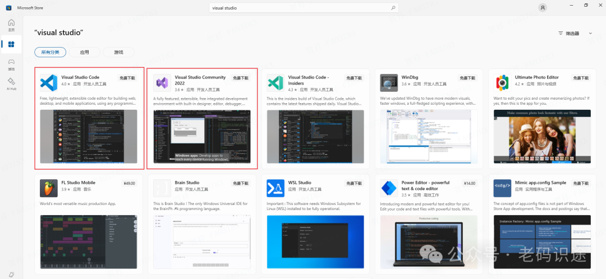Click 免费下载 for Brain Studio
606x279 pixels.
point(240,183)
